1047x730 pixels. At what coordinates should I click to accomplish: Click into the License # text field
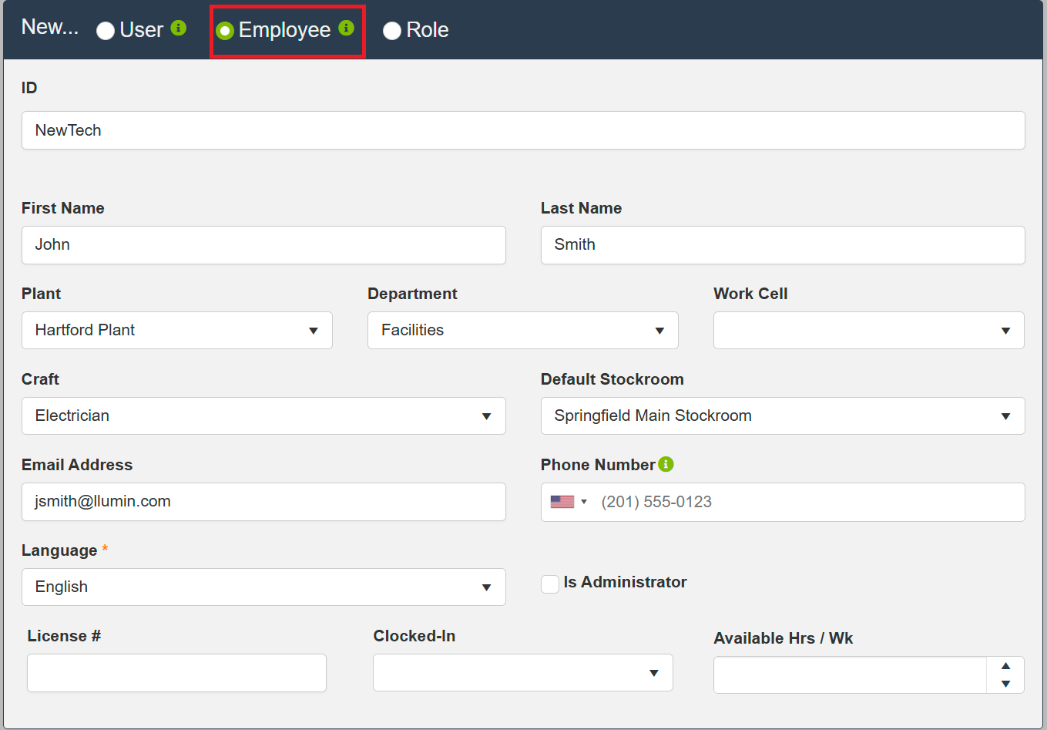point(176,673)
